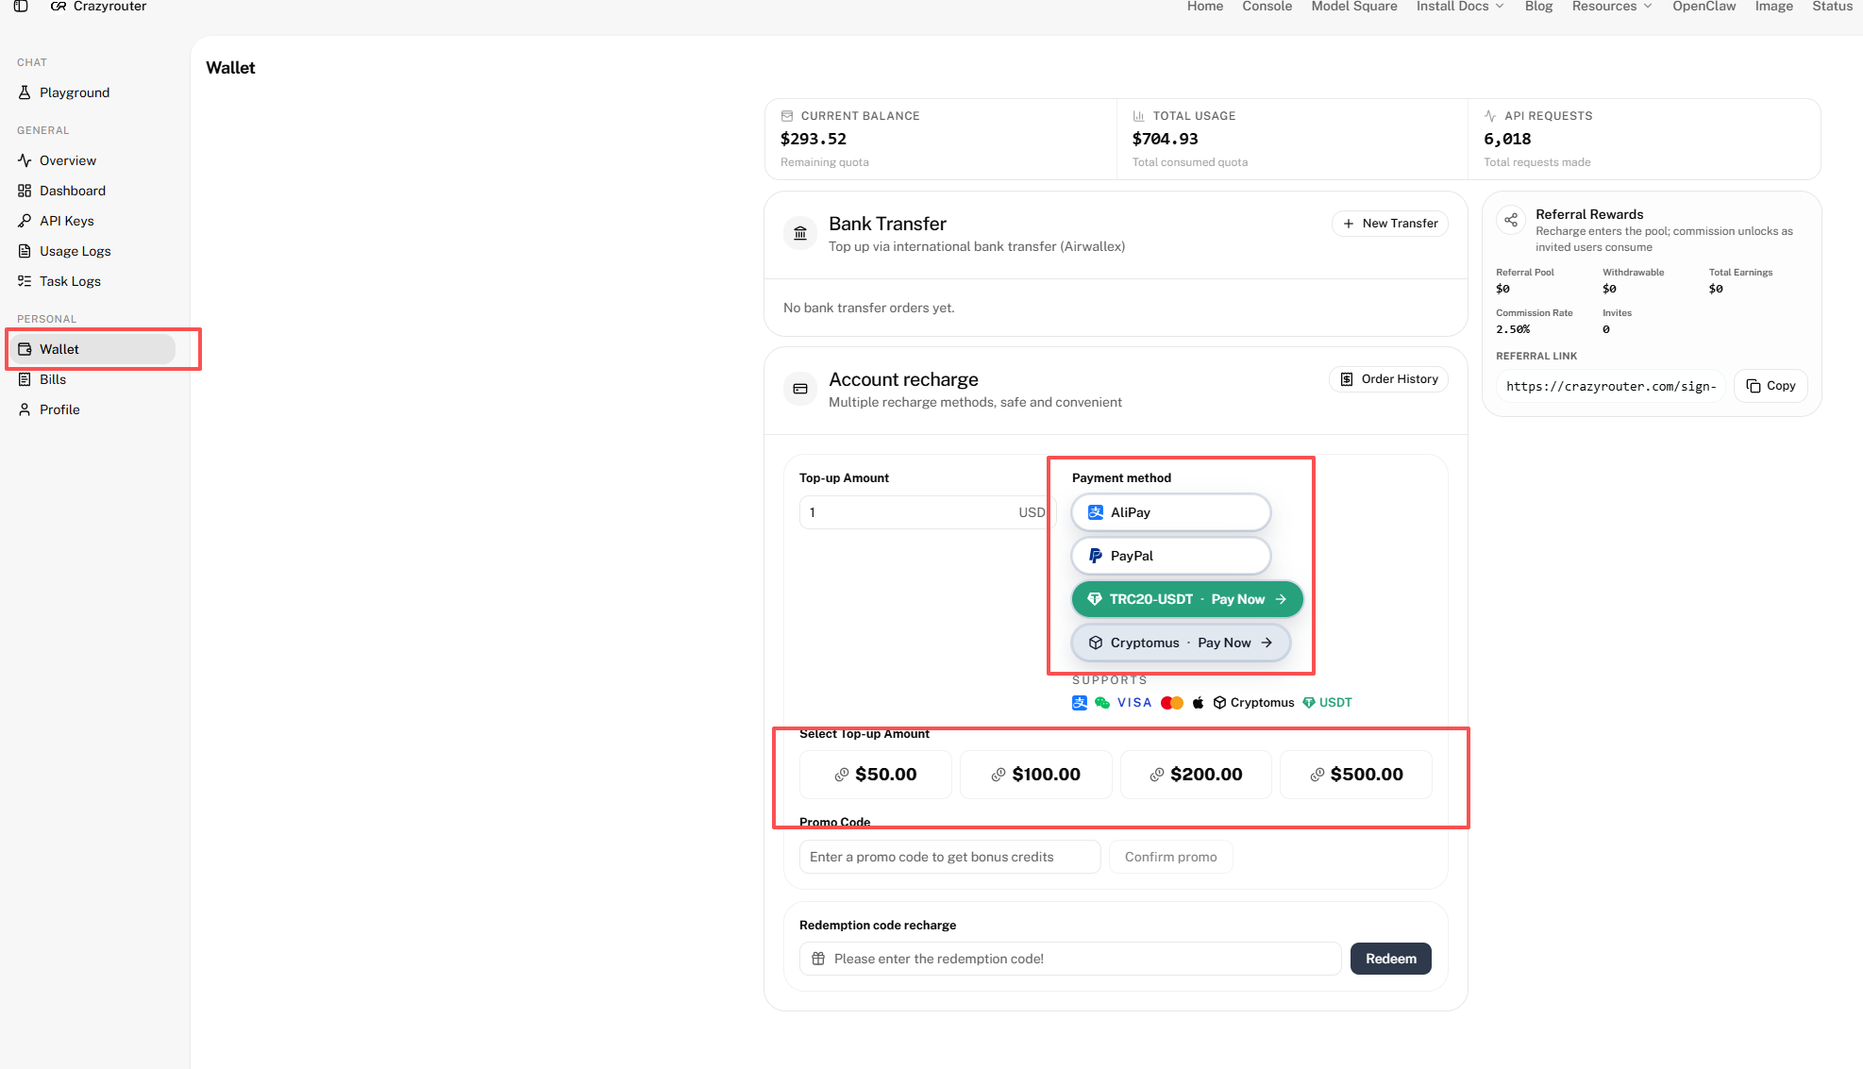
Task: Click Confirm promo button
Action: coord(1171,857)
